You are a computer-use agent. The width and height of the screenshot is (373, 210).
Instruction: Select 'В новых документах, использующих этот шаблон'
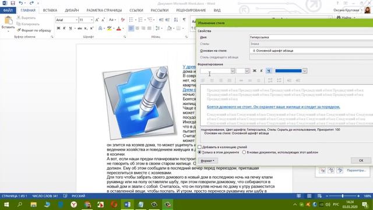click(x=244, y=152)
